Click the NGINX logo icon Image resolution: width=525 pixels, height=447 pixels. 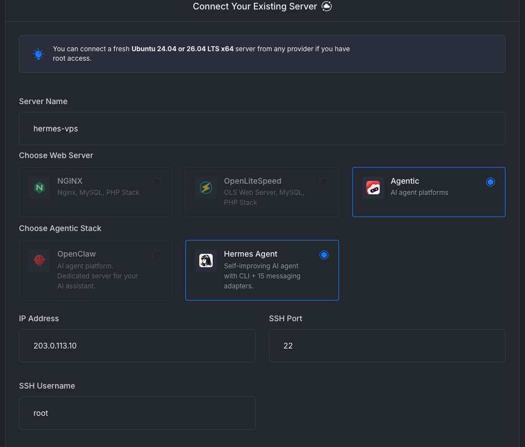point(40,188)
